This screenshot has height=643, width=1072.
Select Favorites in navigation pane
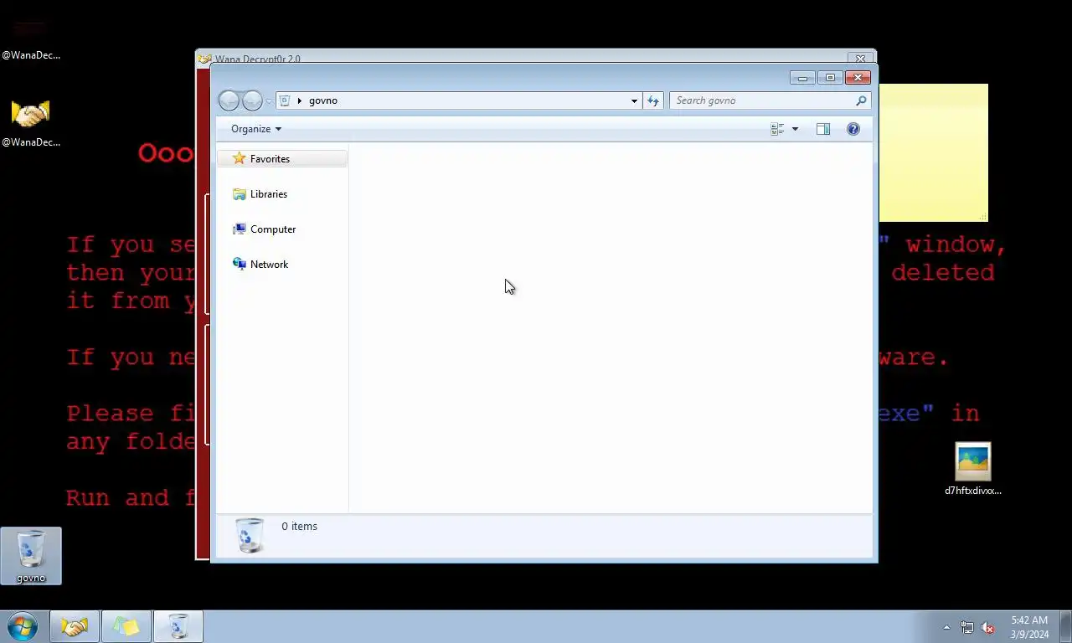(282, 158)
